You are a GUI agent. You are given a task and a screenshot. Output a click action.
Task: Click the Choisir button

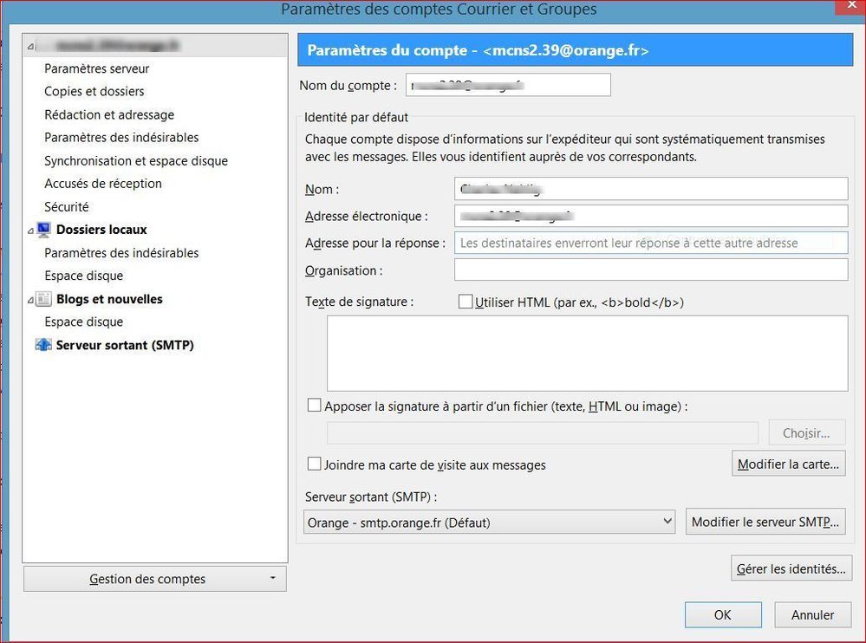[806, 432]
